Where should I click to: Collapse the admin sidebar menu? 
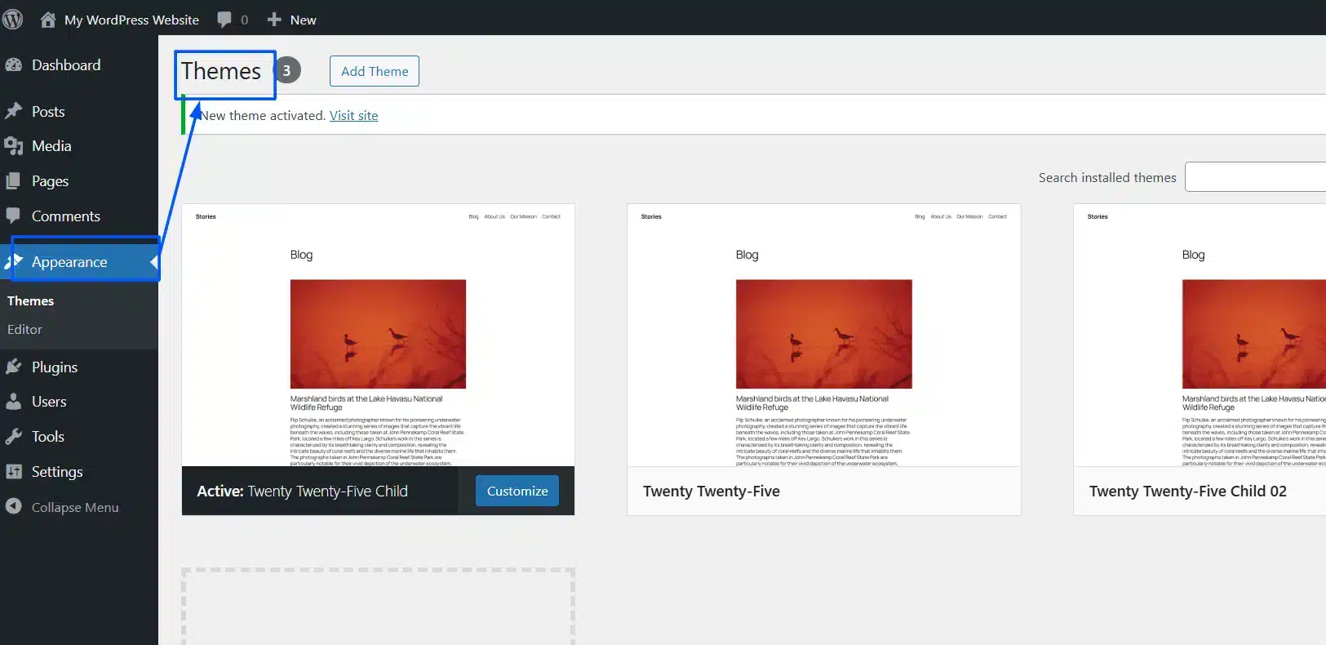pos(75,507)
